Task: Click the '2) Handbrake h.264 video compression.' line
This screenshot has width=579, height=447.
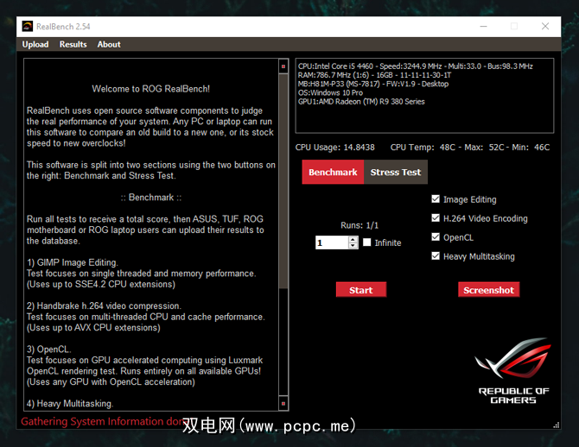Action: point(104,305)
